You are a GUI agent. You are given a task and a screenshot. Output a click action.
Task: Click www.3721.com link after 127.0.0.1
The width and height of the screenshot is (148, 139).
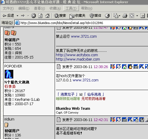click(86, 80)
